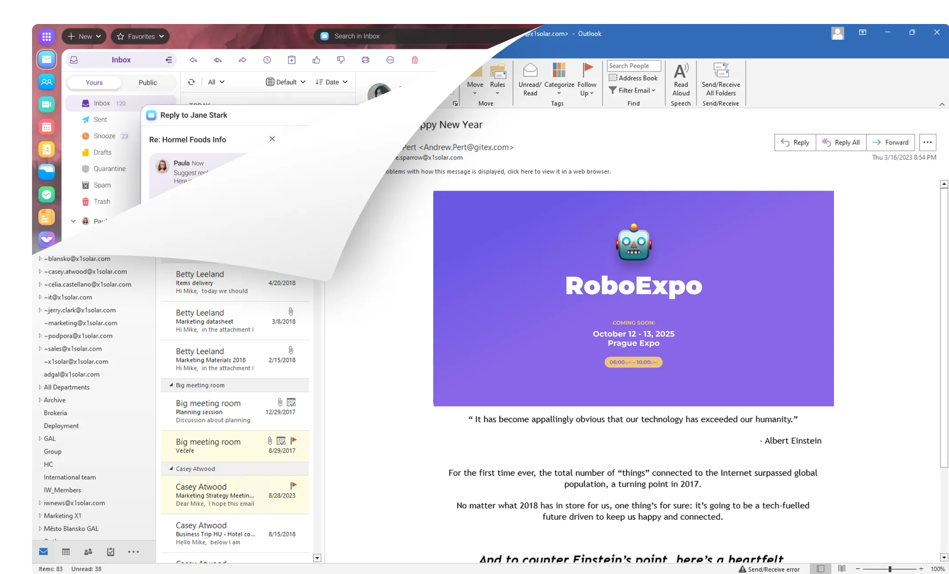This screenshot has width=949, height=574.
Task: Collapse the Big meeting room group
Action: 171,385
